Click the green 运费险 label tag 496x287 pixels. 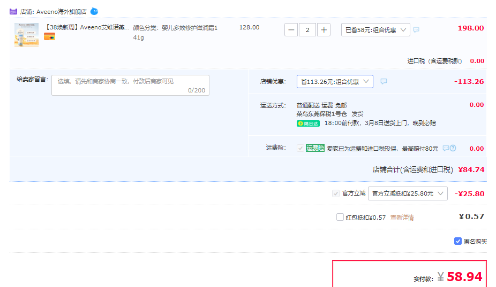point(315,148)
